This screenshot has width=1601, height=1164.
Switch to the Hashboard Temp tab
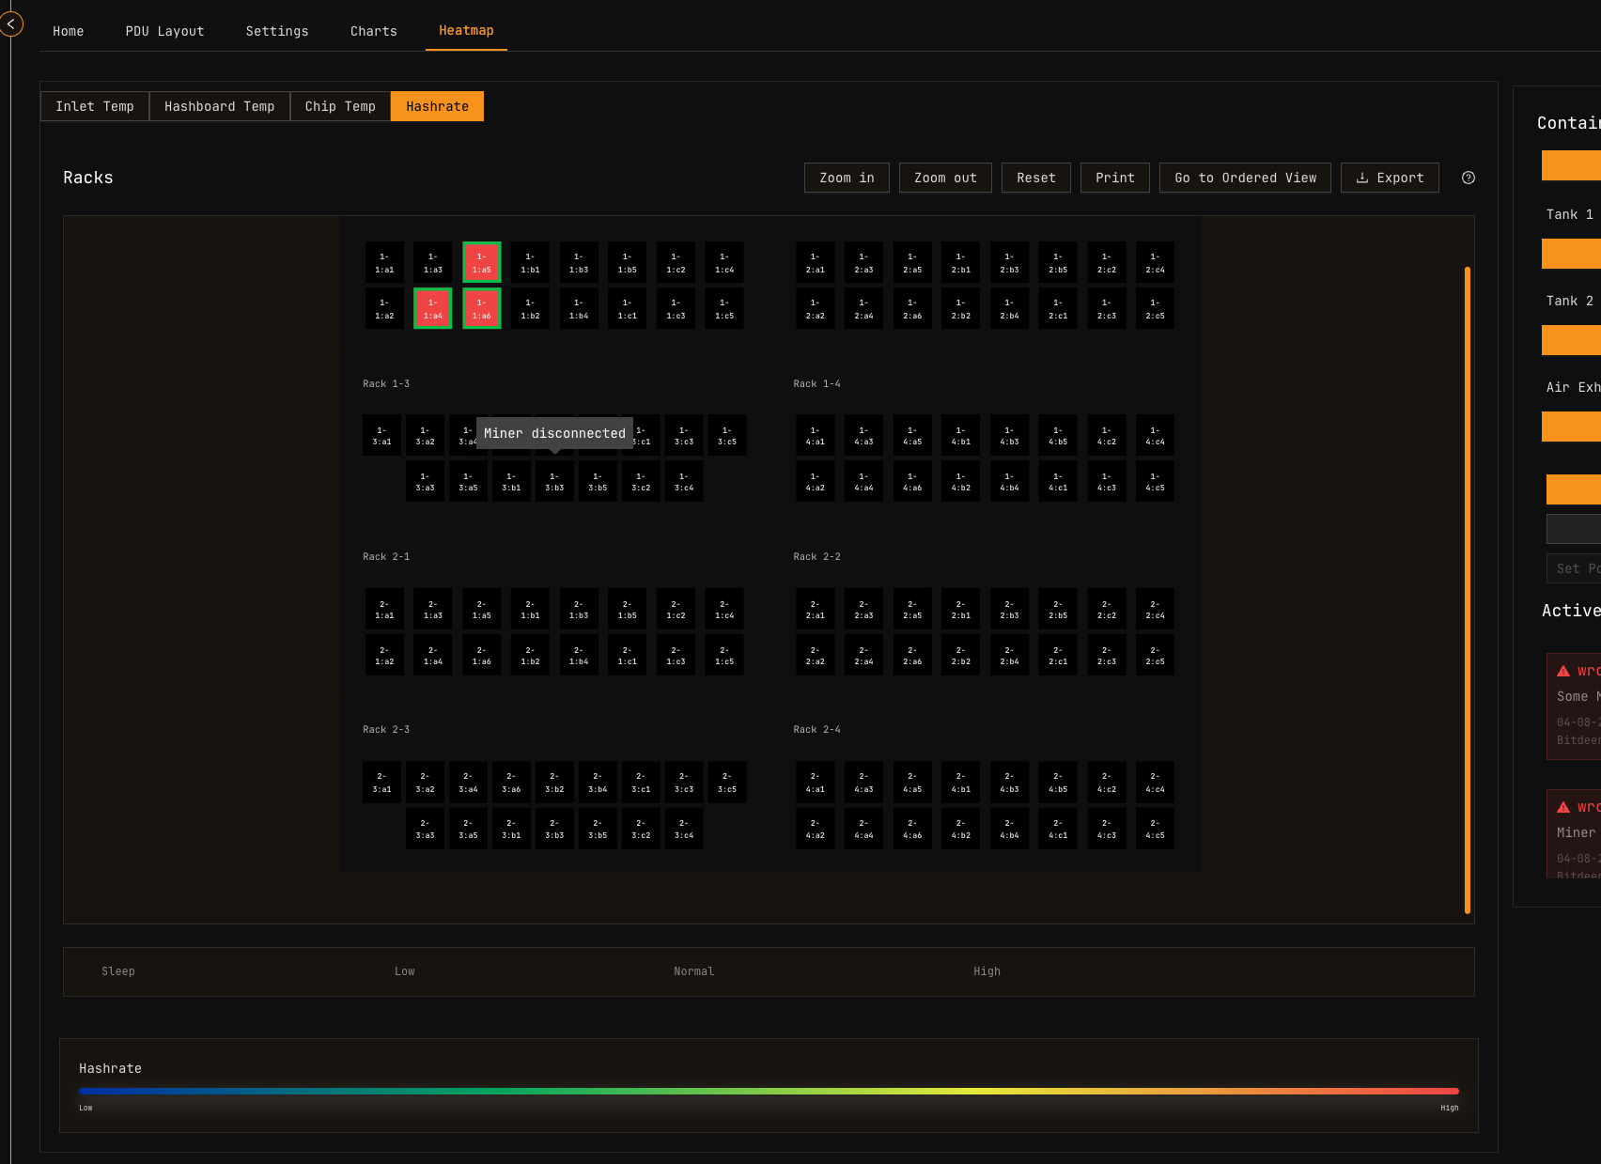(219, 106)
